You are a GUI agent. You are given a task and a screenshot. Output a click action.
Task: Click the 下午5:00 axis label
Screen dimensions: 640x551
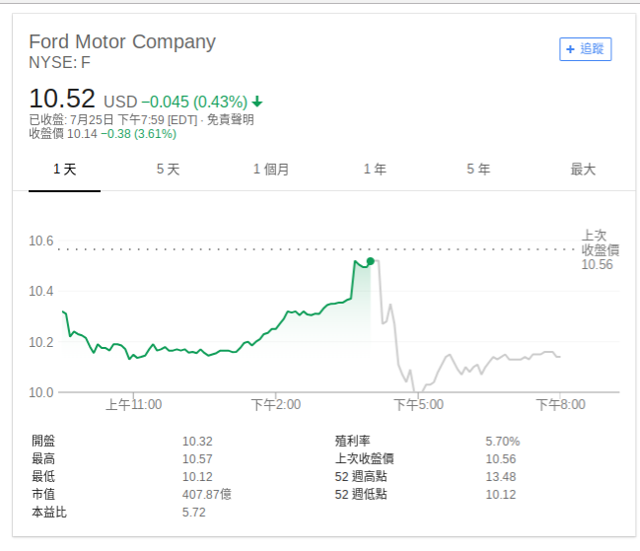click(418, 404)
